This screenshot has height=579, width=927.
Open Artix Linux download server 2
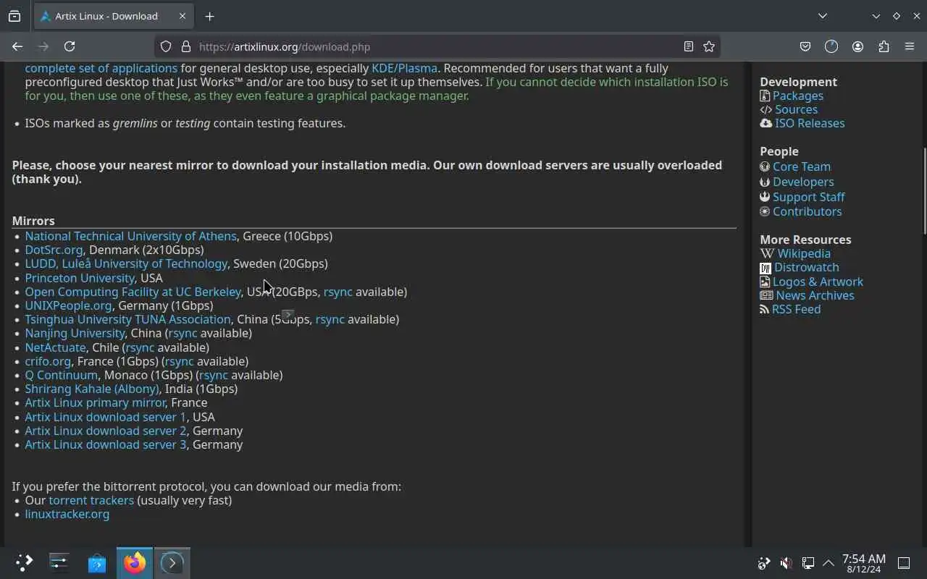coord(105,431)
